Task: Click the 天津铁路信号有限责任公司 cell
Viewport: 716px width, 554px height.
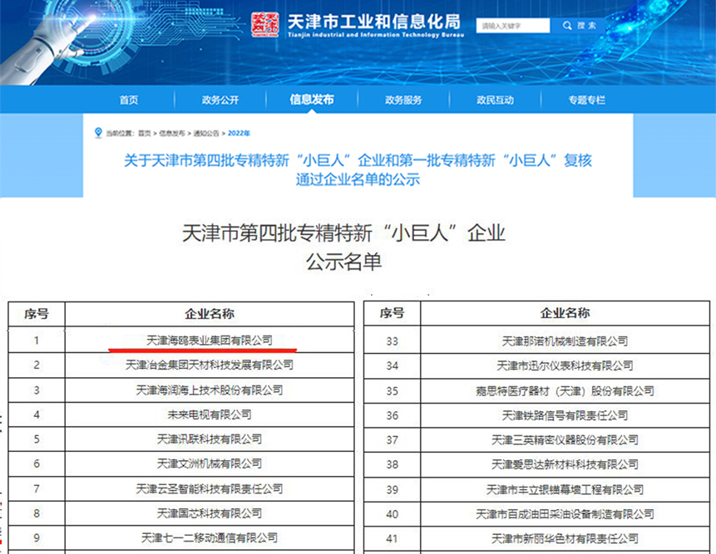Action: 565,415
